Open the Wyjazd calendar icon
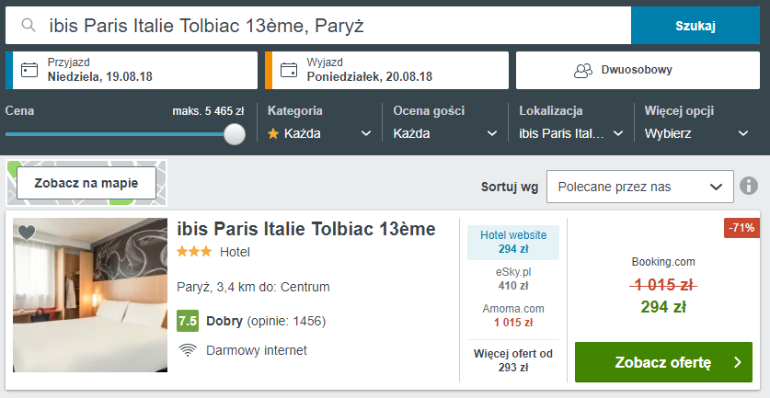770x398 pixels. [x=289, y=70]
